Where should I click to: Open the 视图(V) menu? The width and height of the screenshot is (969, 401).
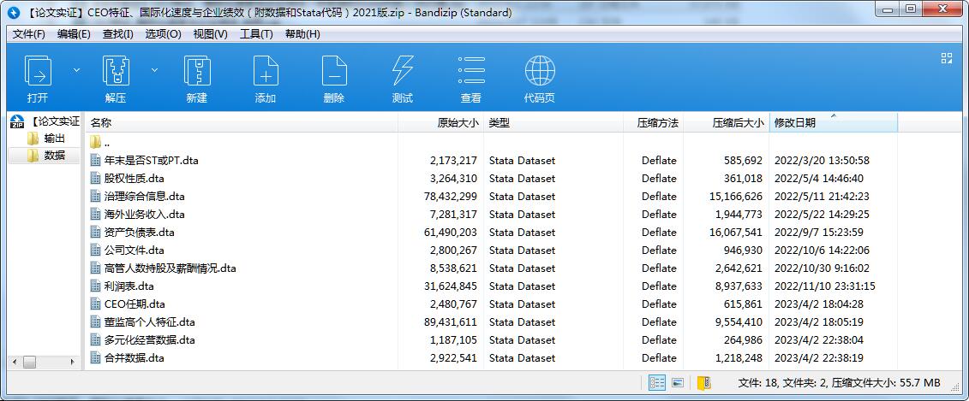(210, 34)
